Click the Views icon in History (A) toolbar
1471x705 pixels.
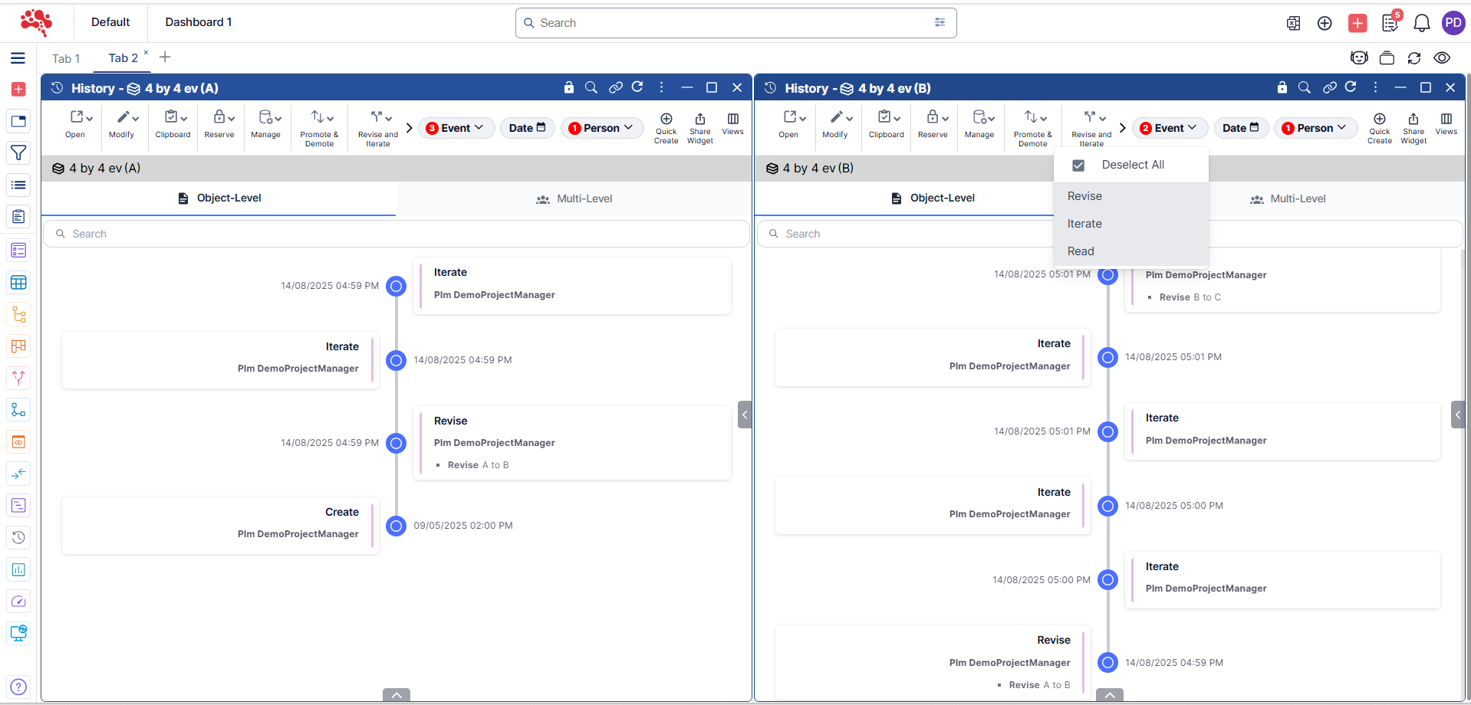click(x=732, y=124)
